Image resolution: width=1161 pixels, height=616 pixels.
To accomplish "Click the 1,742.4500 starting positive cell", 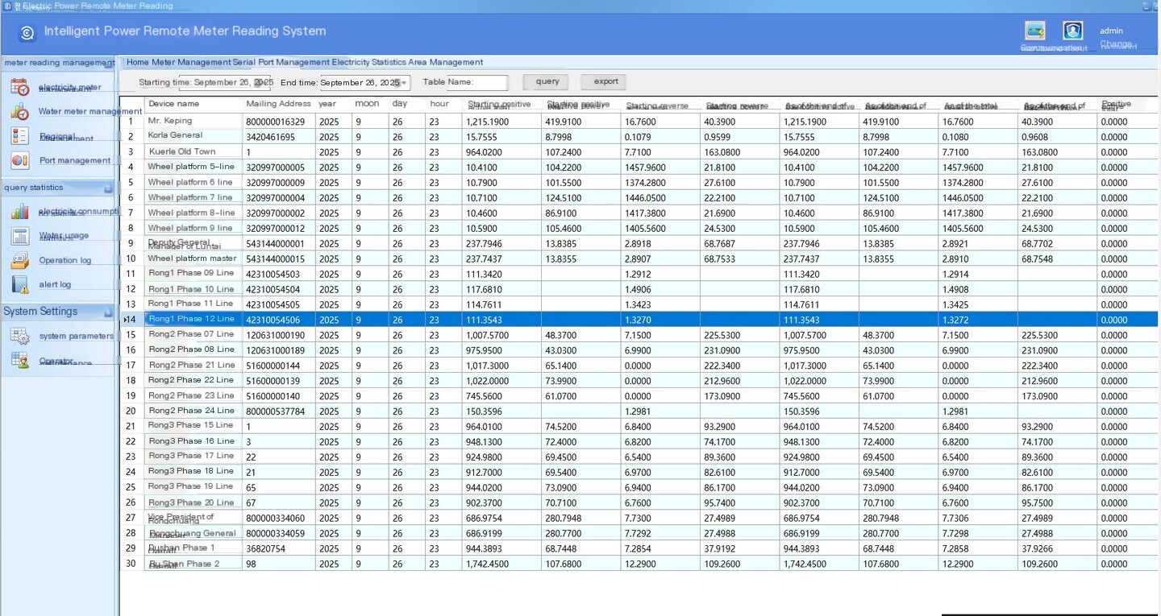I will tap(501, 564).
